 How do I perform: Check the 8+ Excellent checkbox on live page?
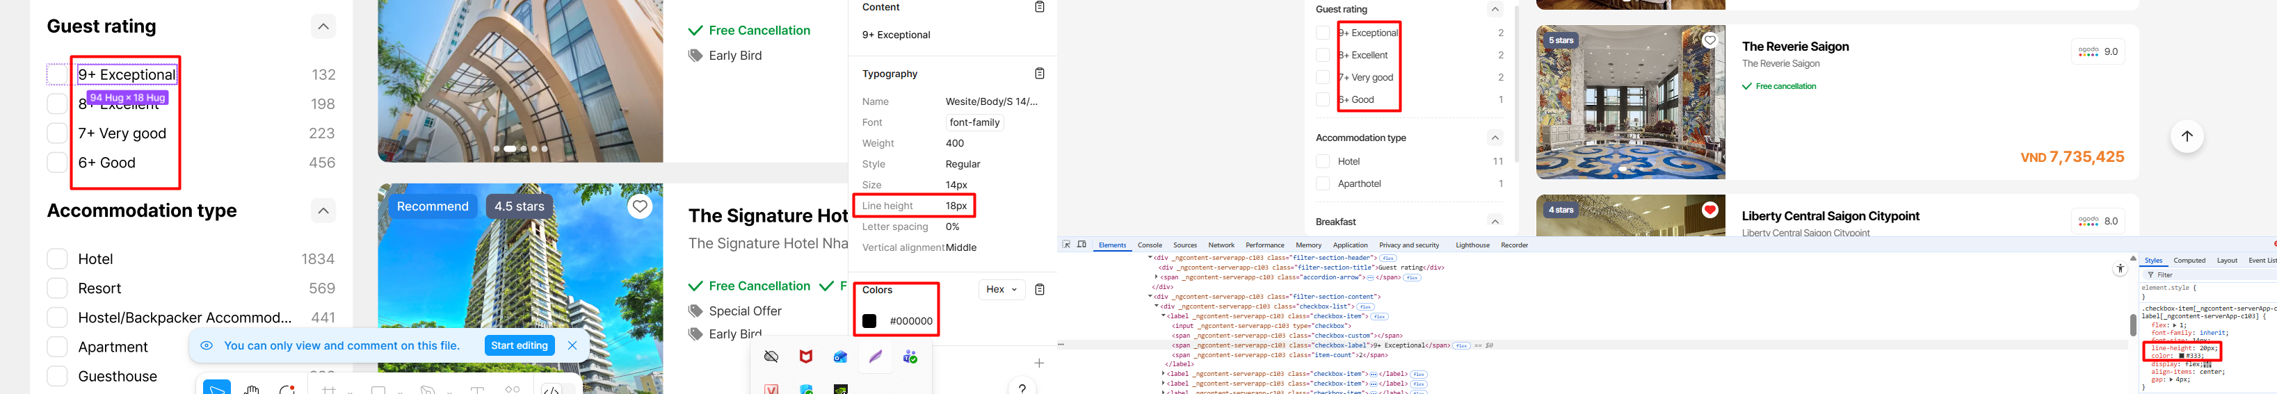(x=1322, y=55)
